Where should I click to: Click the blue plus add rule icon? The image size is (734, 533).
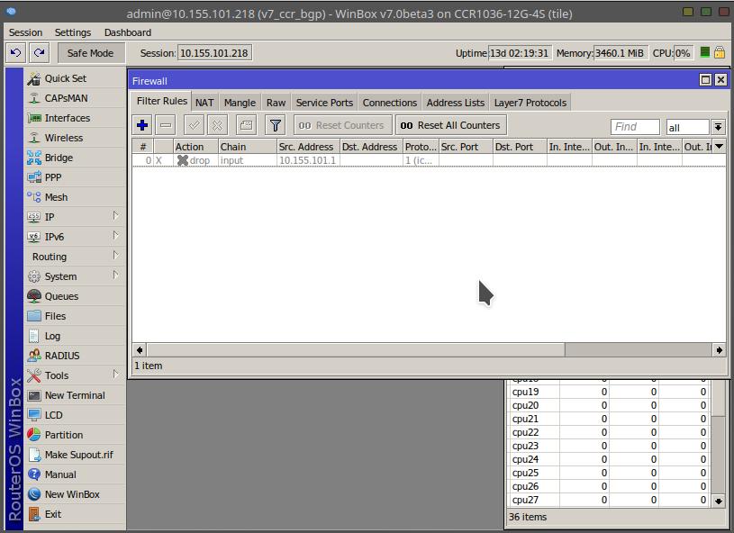142,125
